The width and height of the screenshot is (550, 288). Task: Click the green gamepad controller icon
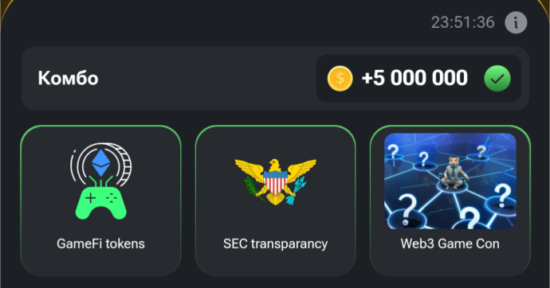pyautogui.click(x=101, y=202)
